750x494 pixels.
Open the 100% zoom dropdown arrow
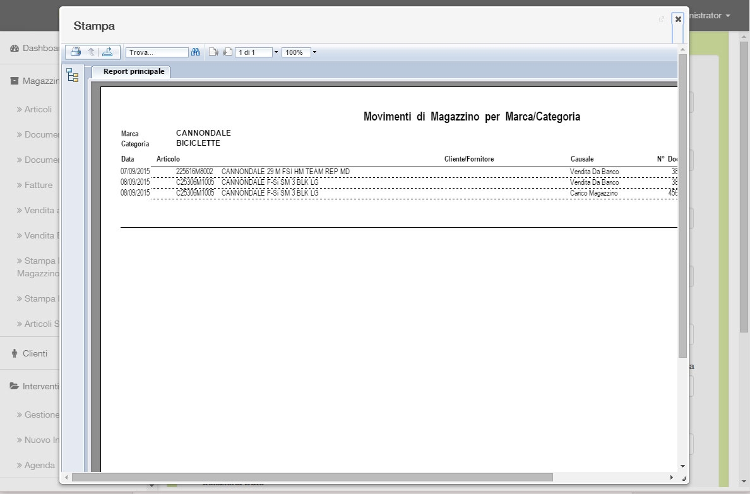pos(314,52)
